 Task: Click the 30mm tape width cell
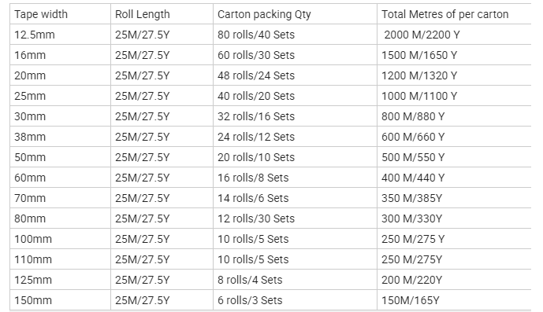tap(60, 116)
